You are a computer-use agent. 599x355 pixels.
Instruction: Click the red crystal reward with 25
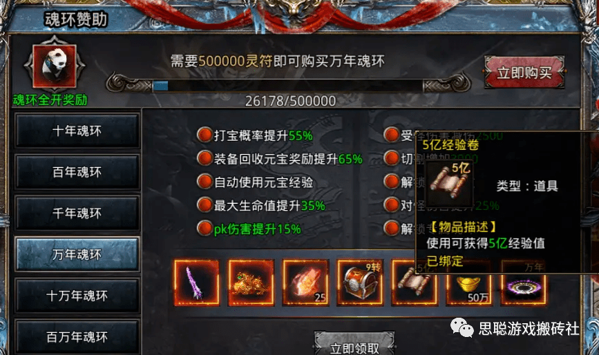[x=305, y=283]
